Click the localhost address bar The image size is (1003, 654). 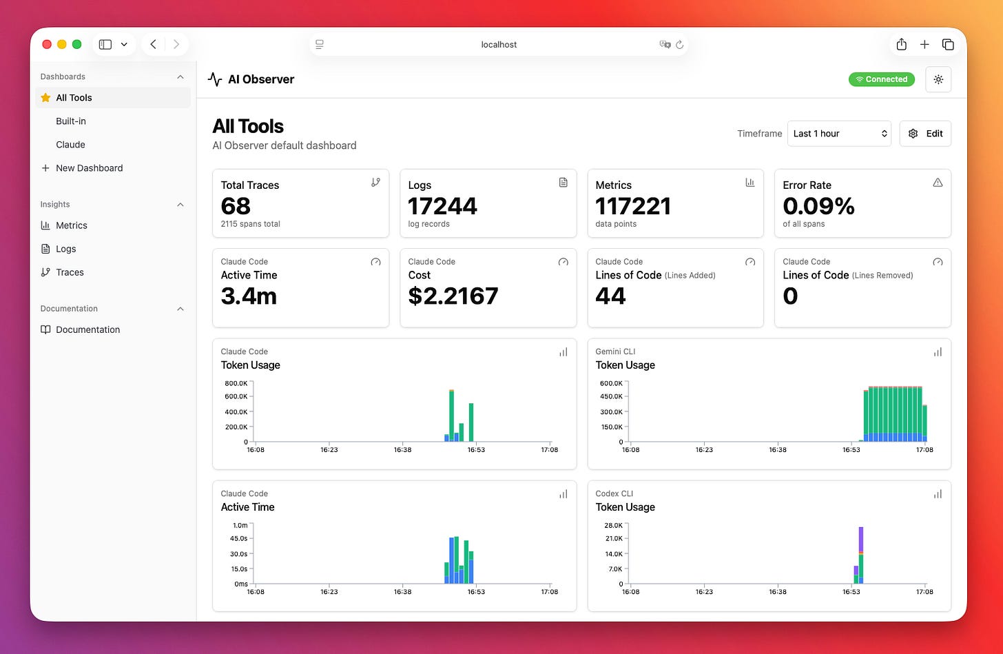499,44
